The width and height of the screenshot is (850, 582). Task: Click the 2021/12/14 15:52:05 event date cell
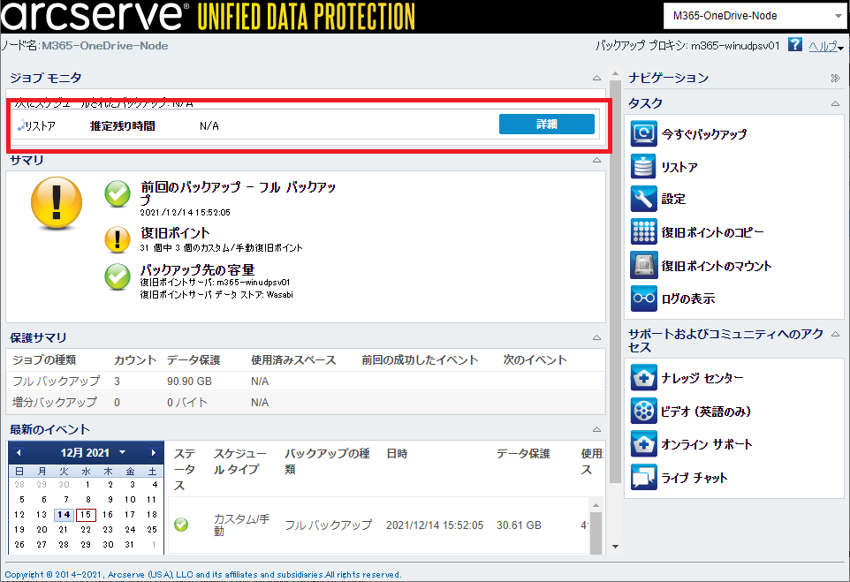pos(434,525)
